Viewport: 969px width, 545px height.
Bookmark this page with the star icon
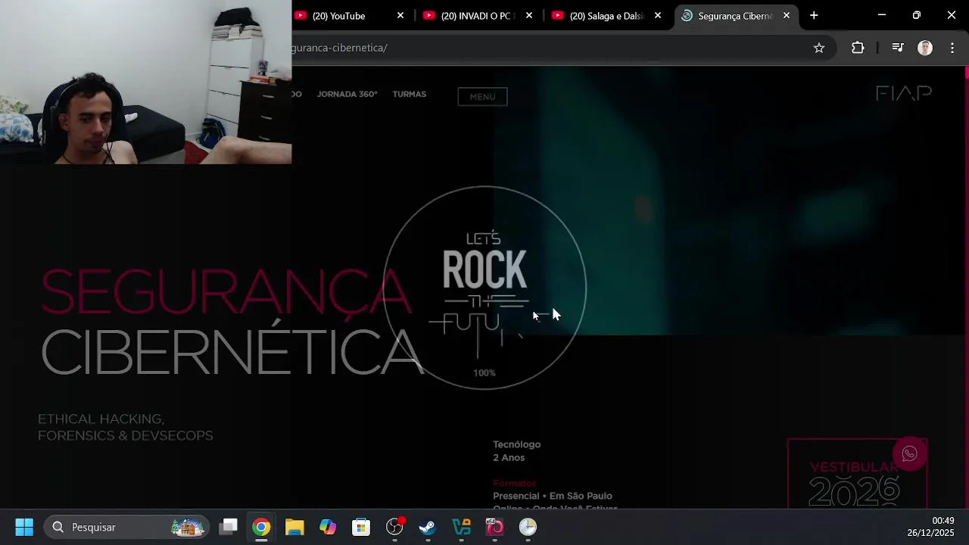(x=818, y=48)
